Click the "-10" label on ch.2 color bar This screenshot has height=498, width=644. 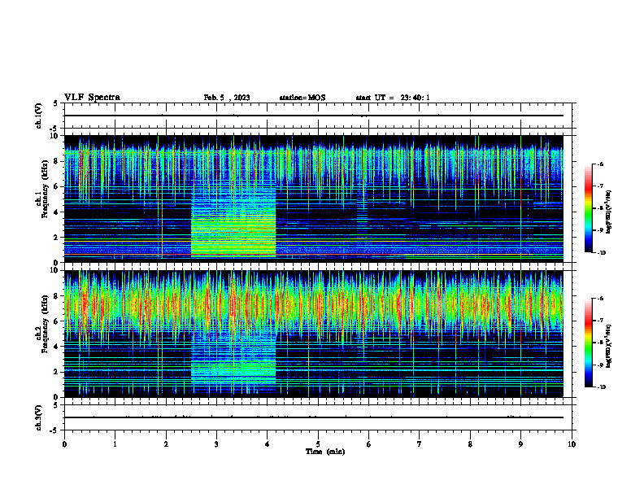(601, 387)
